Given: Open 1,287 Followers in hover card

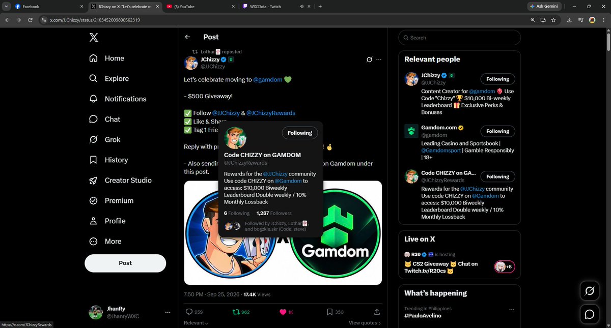Looking at the screenshot, I should pyautogui.click(x=274, y=213).
